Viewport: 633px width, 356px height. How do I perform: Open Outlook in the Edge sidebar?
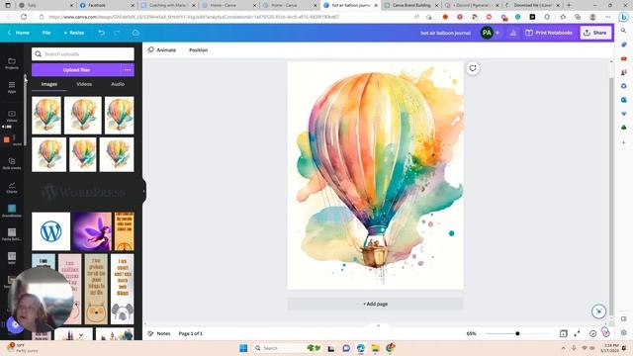[624, 99]
